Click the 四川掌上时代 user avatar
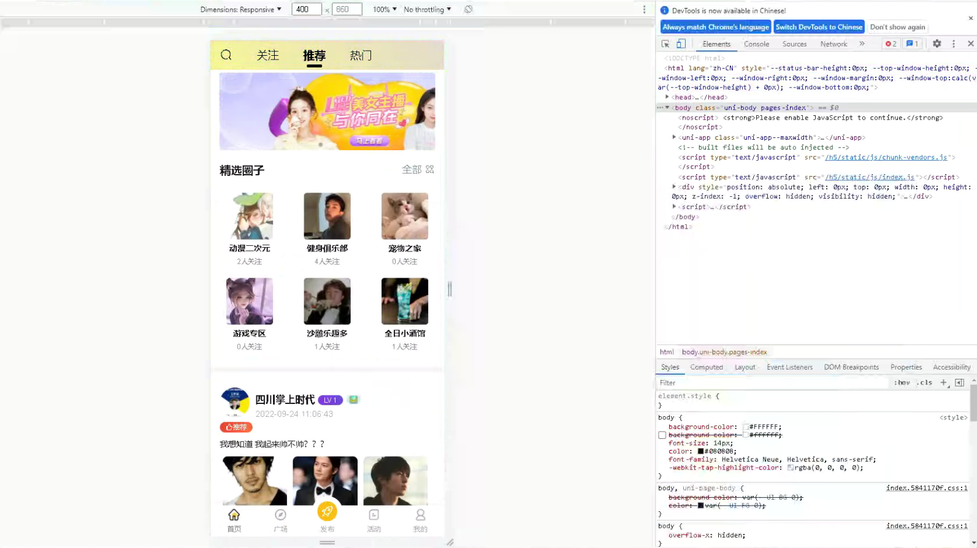977x548 pixels. coord(235,401)
